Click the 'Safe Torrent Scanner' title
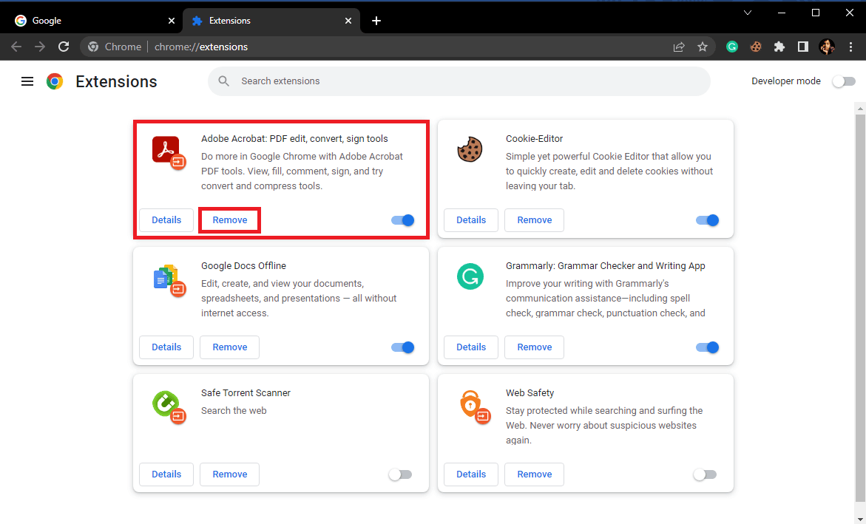 (246, 392)
